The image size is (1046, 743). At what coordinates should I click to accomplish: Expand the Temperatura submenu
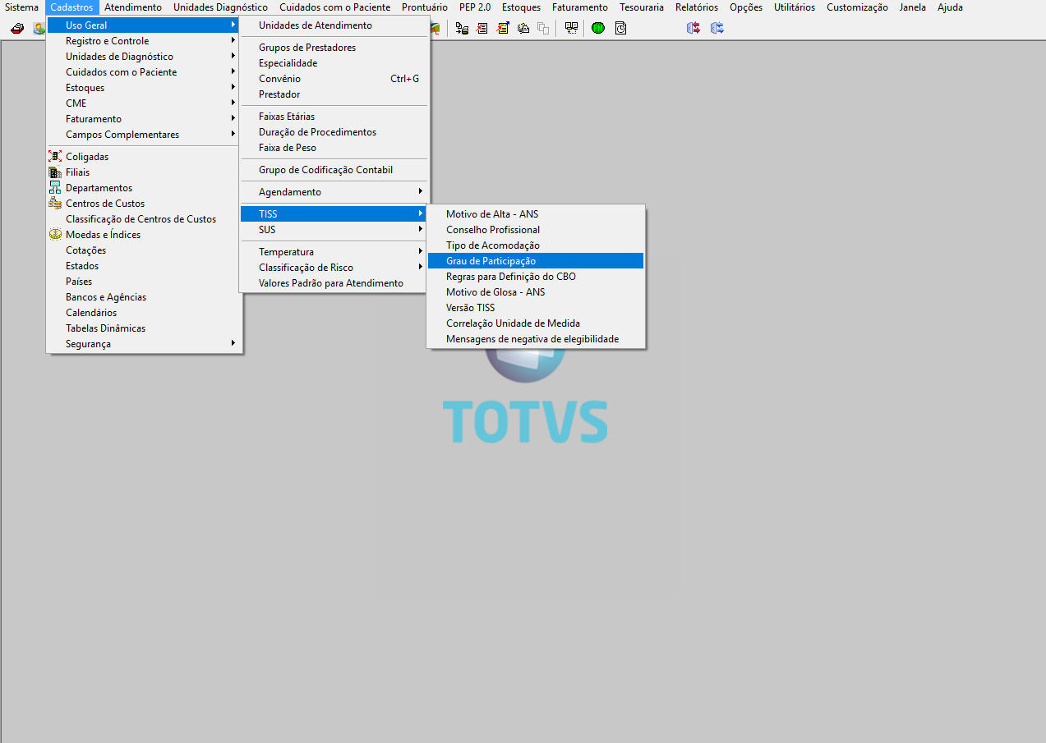(334, 252)
